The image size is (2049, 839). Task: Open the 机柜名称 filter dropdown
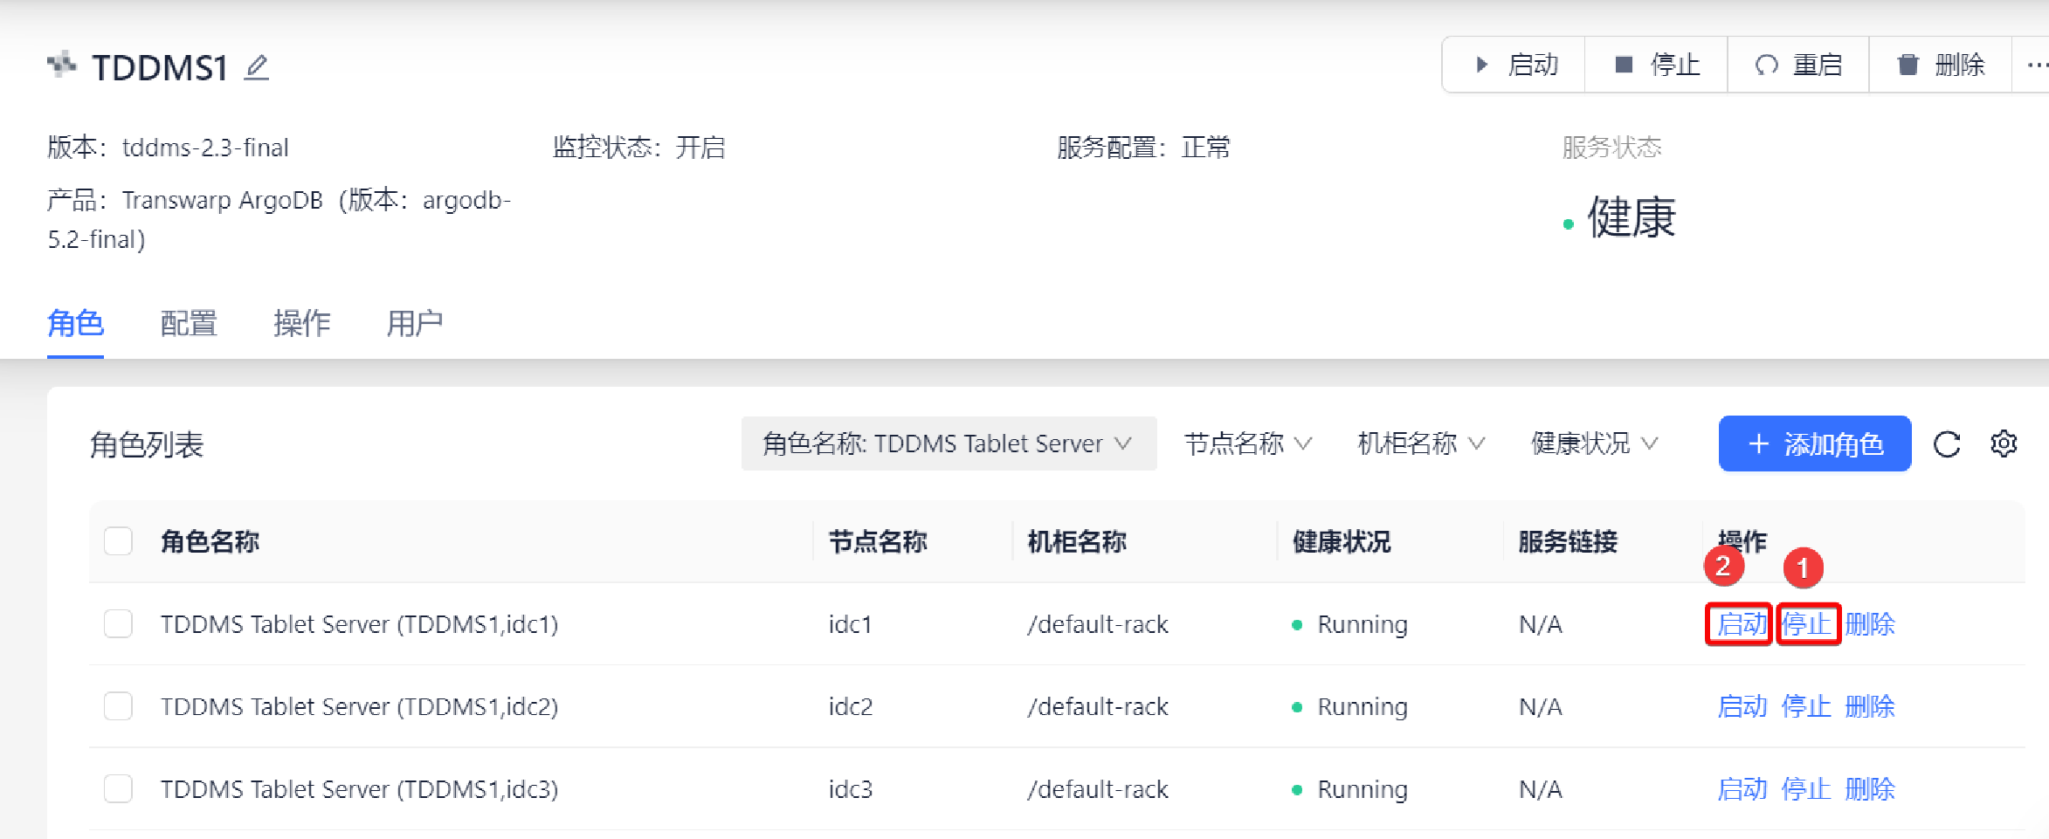click(x=1421, y=444)
